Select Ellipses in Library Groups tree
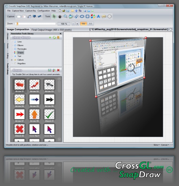Viewport: 179px width, 186px height. click(20, 45)
